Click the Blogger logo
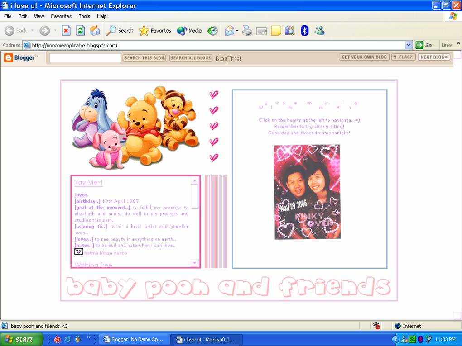The image size is (462, 346). pos(21,58)
